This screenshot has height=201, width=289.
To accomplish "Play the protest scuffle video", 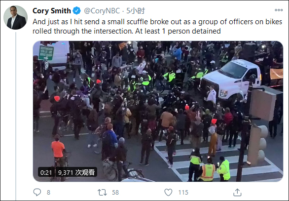I will coord(158,111).
